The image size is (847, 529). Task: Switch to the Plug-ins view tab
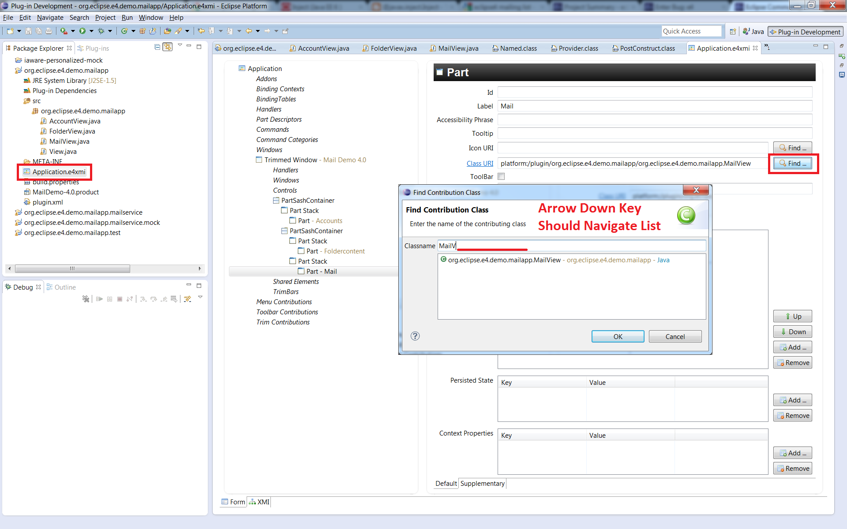93,48
